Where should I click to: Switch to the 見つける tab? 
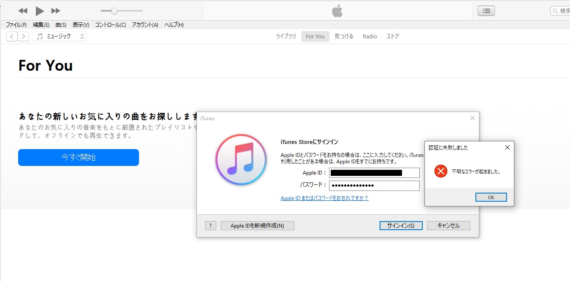pos(344,37)
